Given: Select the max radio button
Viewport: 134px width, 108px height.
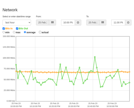Looking at the screenshot, I should click(14, 32).
